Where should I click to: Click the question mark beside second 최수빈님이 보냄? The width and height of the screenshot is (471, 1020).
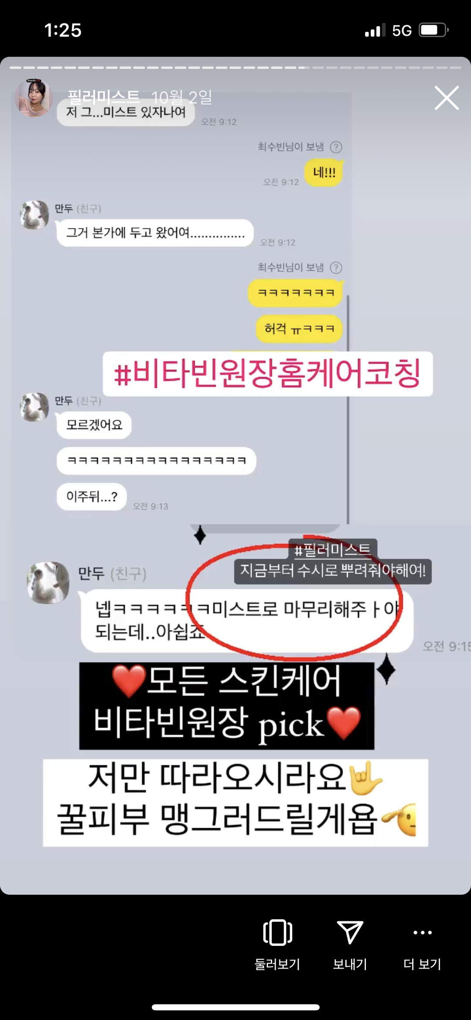336,268
